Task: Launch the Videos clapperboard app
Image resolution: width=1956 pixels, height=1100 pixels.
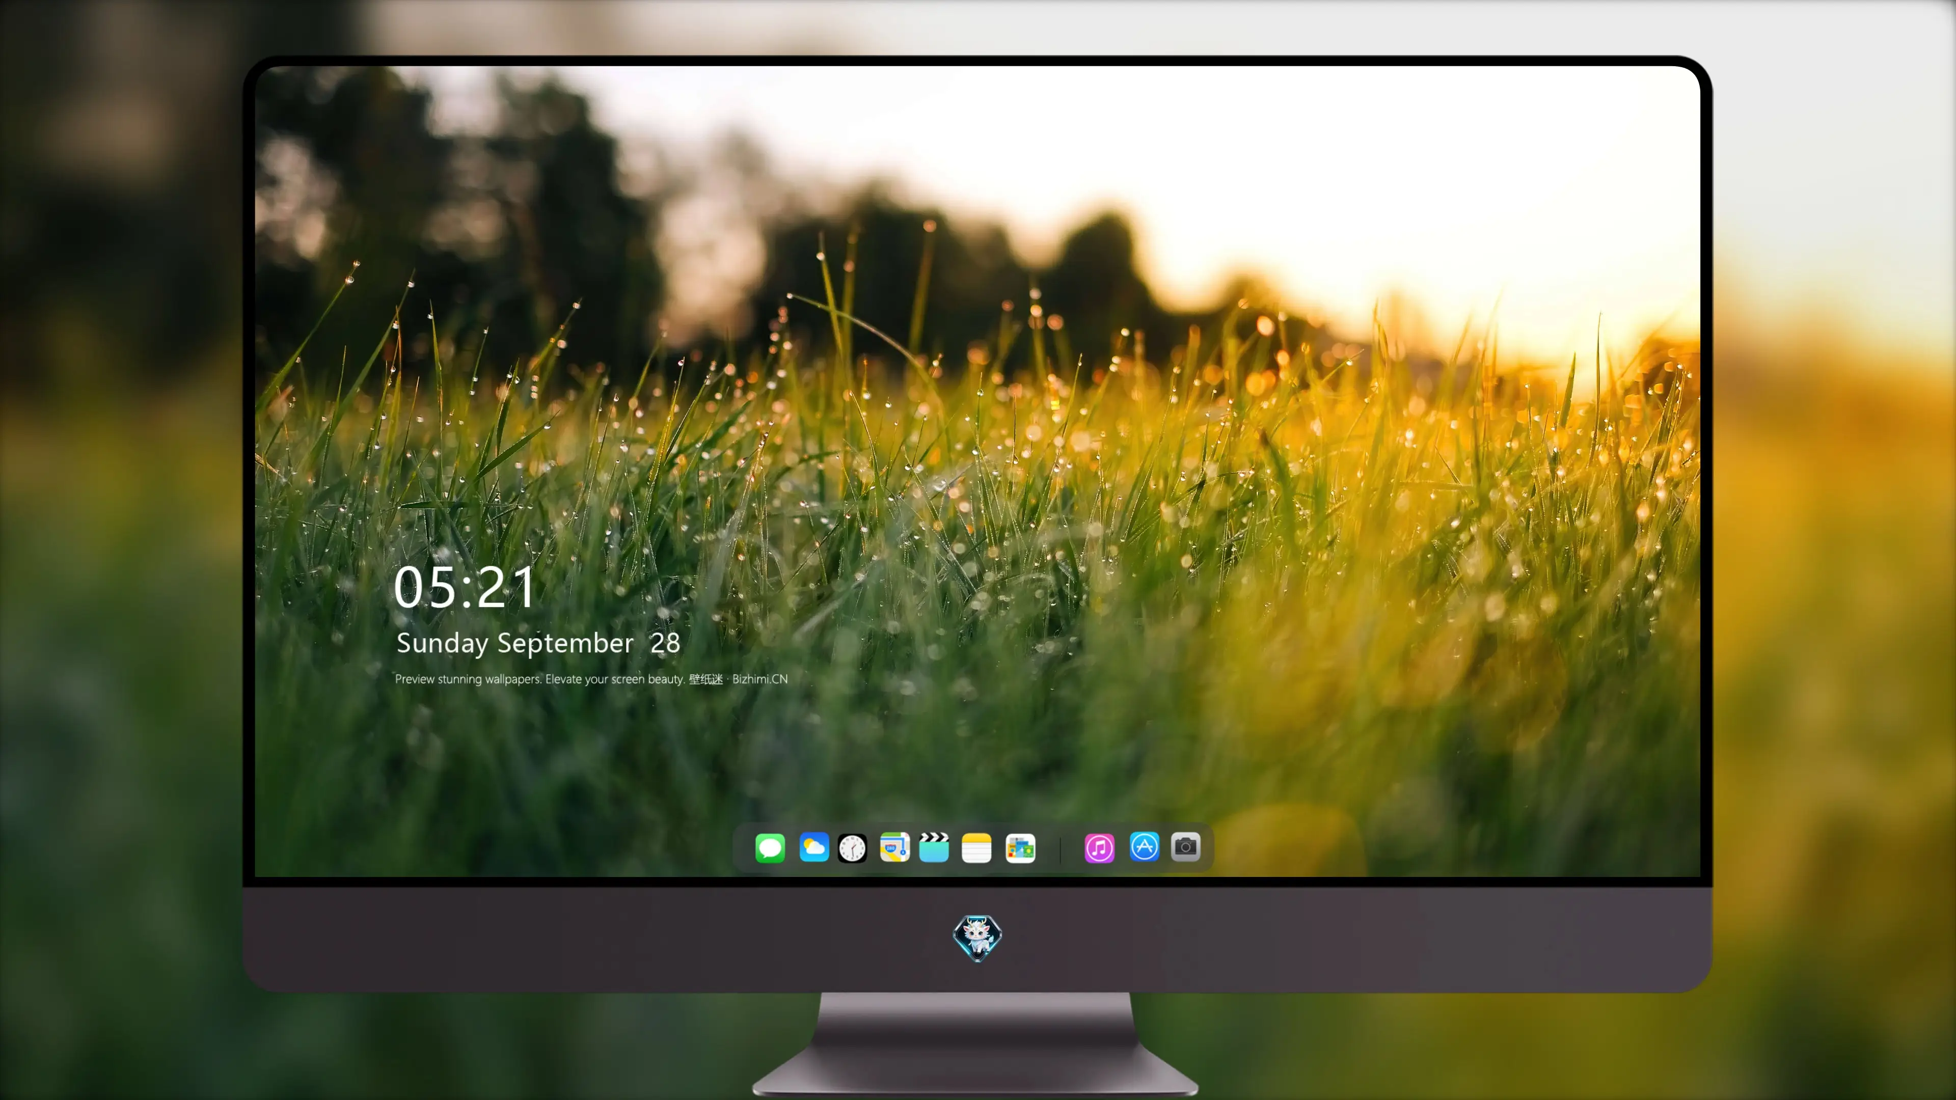Action: tap(934, 847)
